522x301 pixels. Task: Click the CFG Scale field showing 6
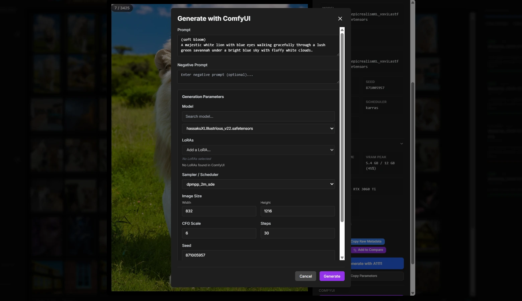pyautogui.click(x=219, y=233)
